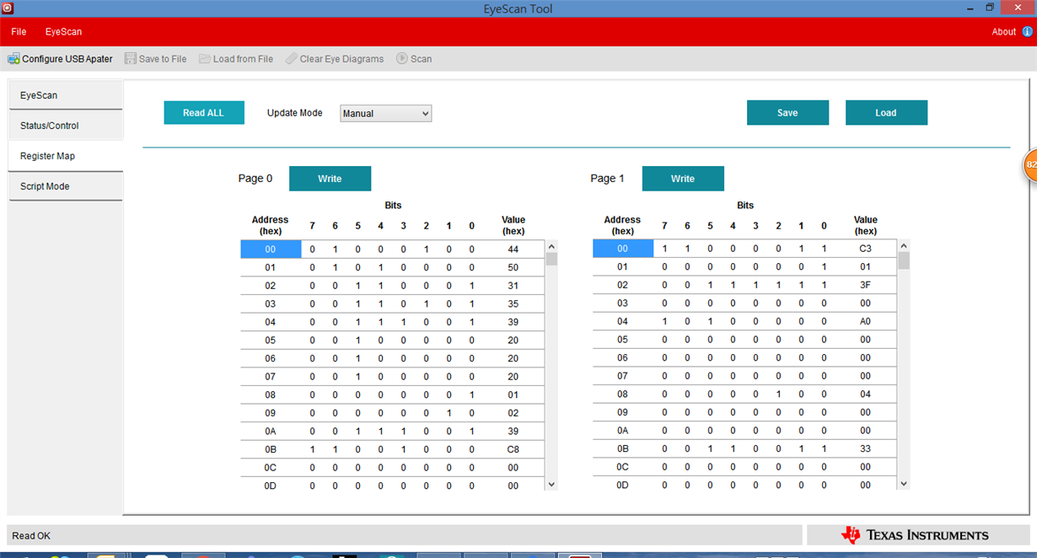Switch to the Status/Control tab

(65, 126)
